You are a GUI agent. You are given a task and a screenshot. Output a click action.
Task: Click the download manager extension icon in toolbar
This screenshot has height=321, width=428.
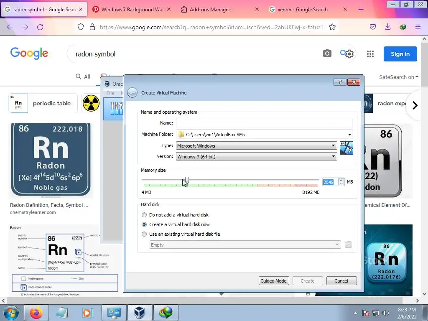403,27
